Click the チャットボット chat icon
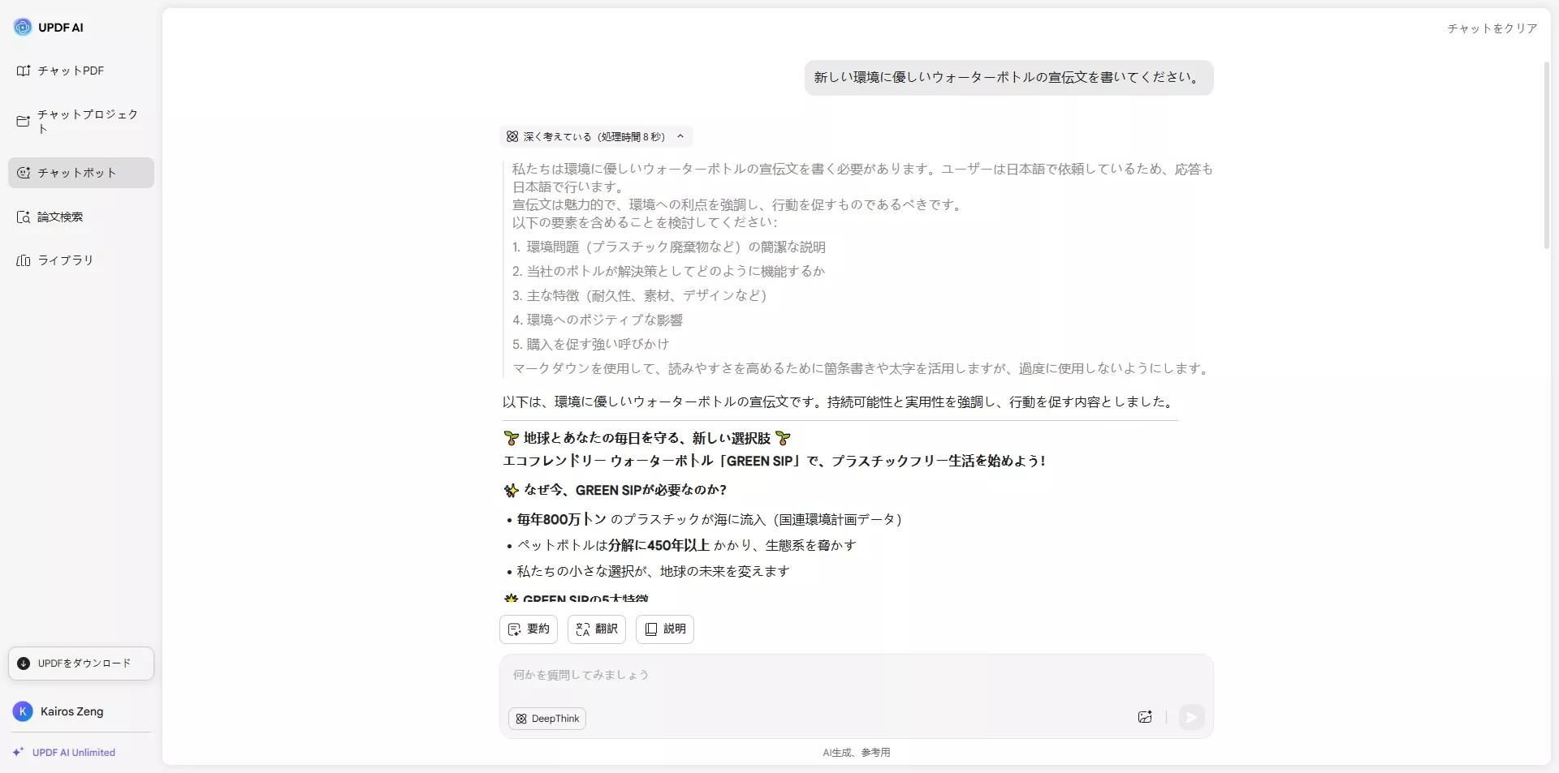Screen dimensions: 1559x773 [24, 173]
